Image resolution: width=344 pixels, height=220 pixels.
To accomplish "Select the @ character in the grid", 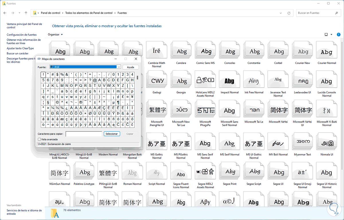I will 95,80.
